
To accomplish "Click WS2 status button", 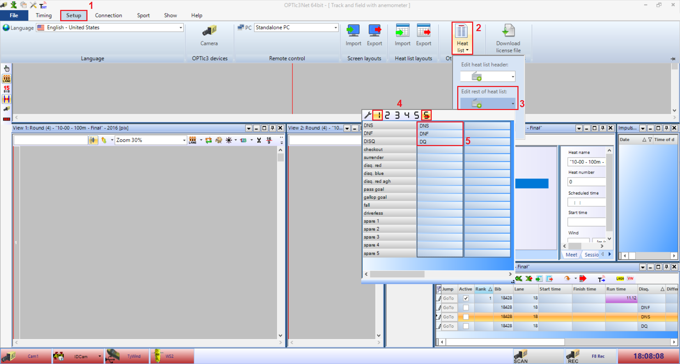I will click(172, 356).
